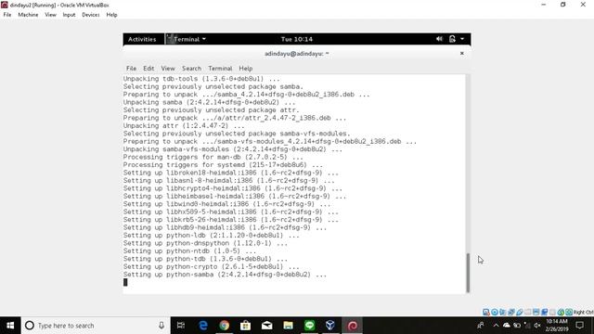Open the VirtualBox Input menu
The width and height of the screenshot is (594, 334).
tap(69, 15)
